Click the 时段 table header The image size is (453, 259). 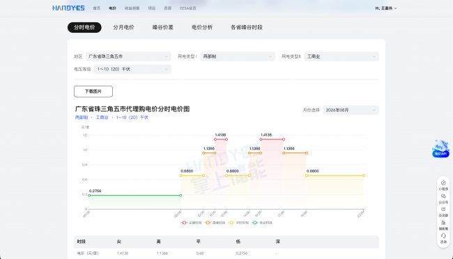tap(81, 242)
